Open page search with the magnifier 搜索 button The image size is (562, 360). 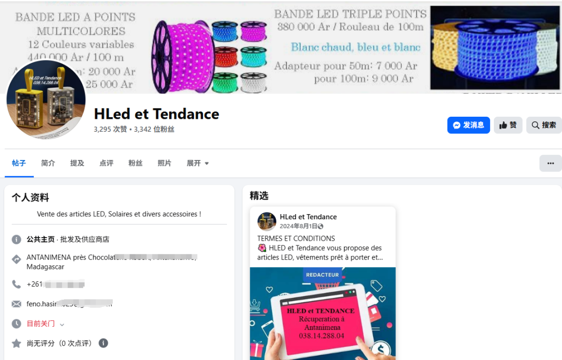coord(544,125)
